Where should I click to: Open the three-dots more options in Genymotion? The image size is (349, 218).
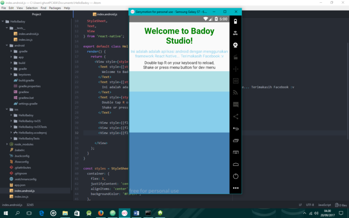click(x=235, y=188)
